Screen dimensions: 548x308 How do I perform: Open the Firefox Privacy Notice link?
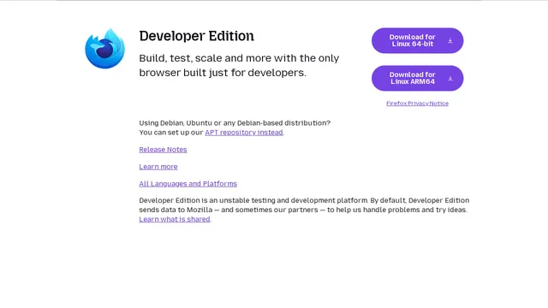[x=417, y=104]
